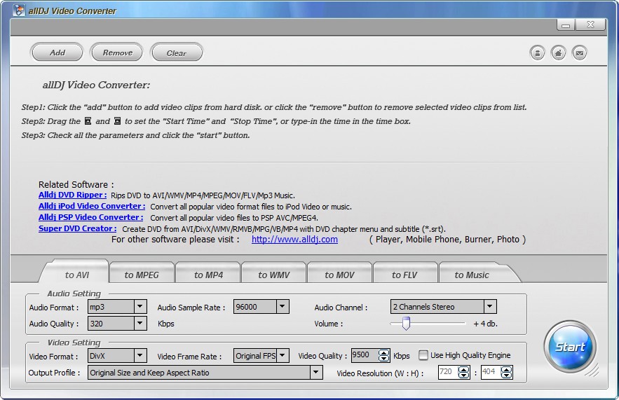Select the to FLV tab

click(404, 275)
